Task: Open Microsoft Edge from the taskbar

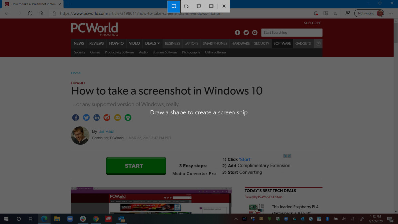Action: pos(44,219)
